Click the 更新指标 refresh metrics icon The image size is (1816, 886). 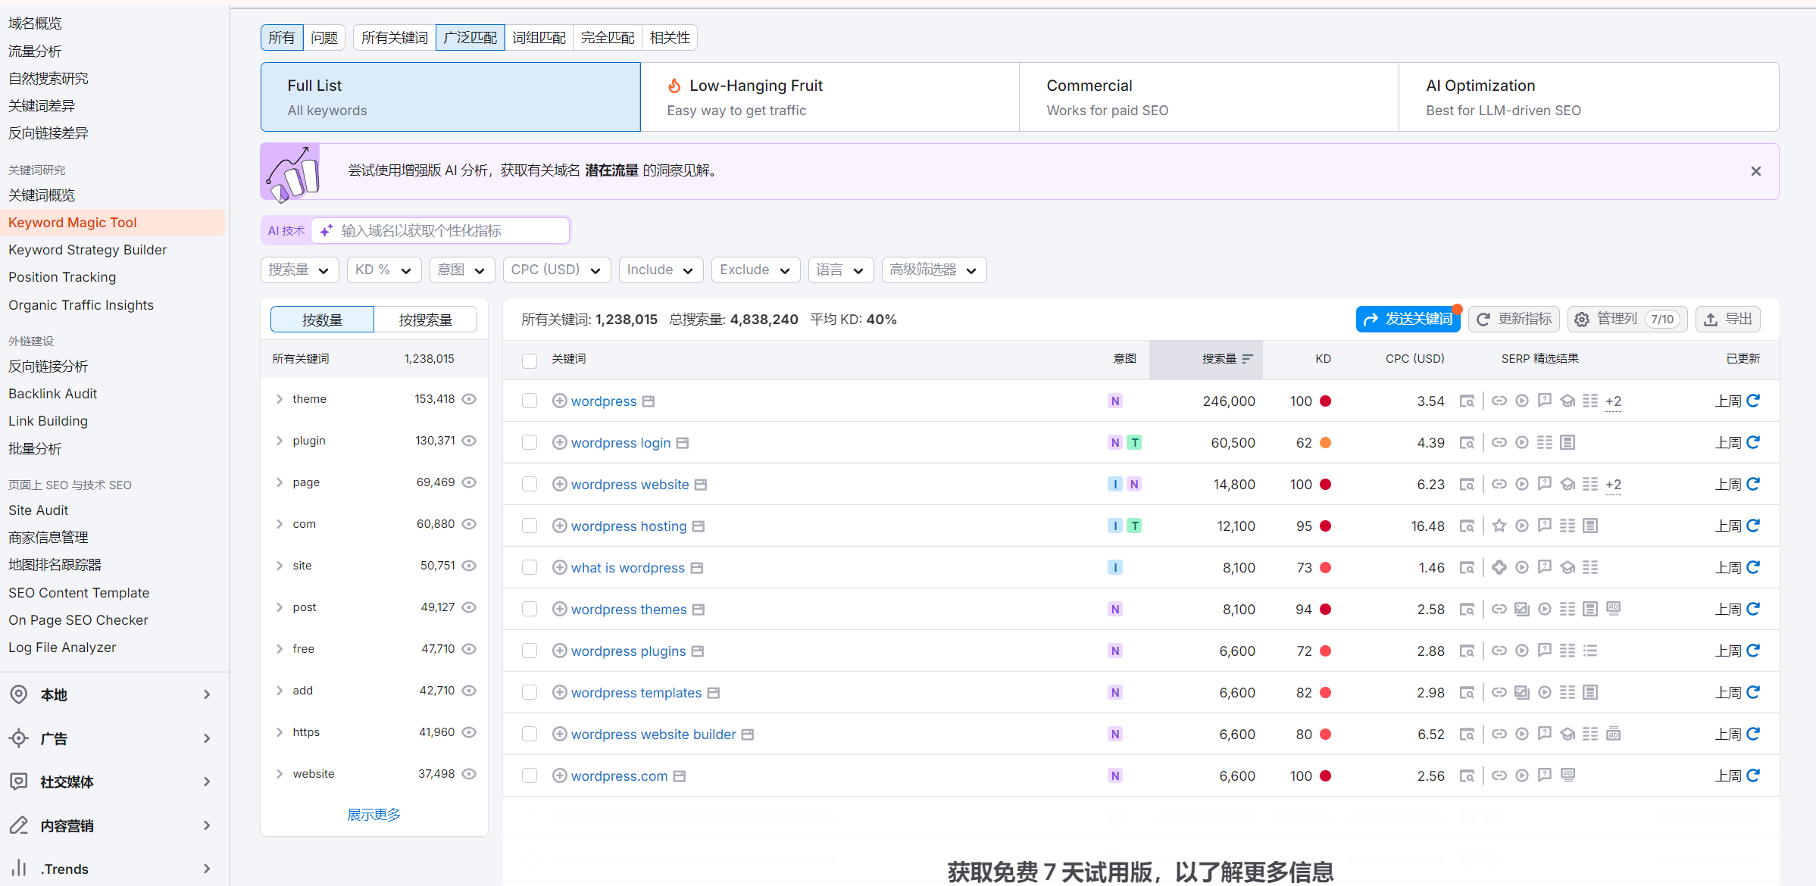(1513, 319)
